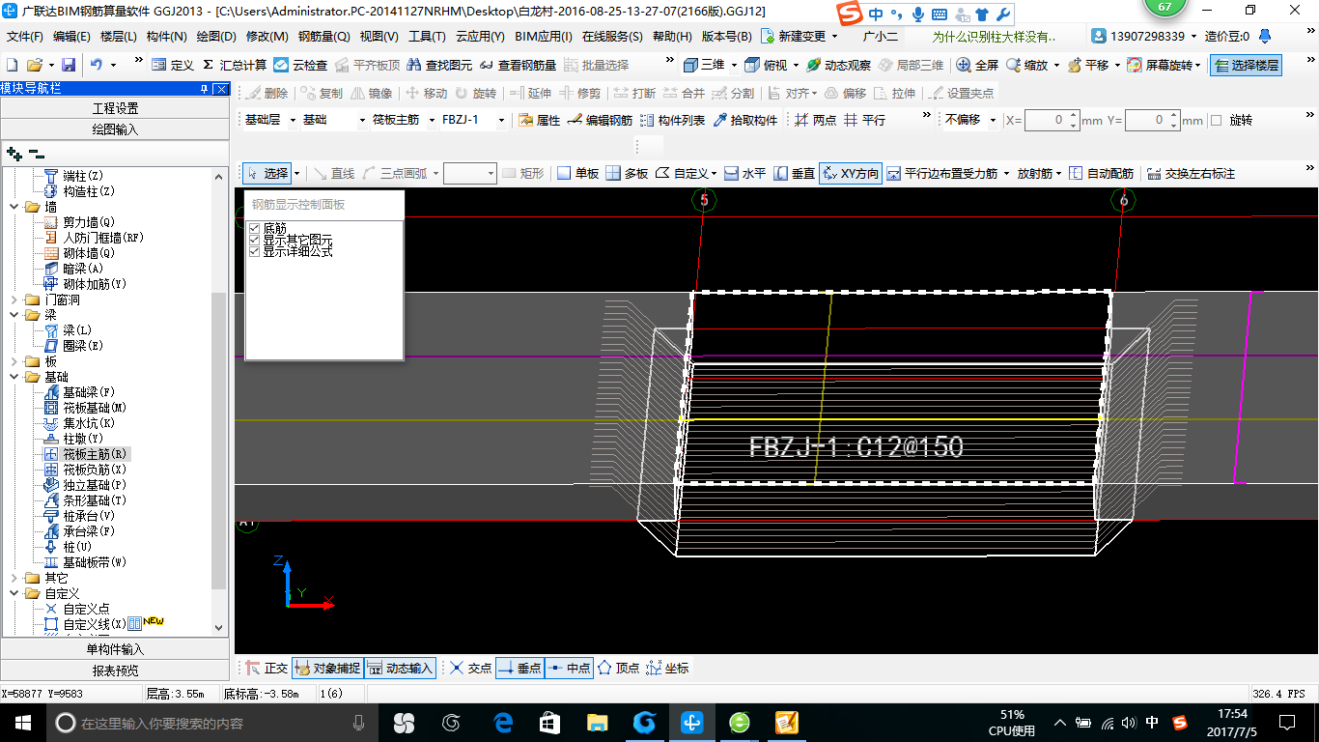Select XY方向 layout mode
The width and height of the screenshot is (1319, 742).
pyautogui.click(x=850, y=174)
